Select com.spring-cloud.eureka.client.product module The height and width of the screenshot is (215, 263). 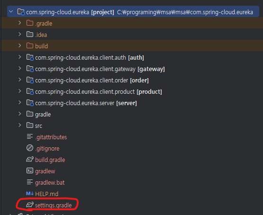coord(99,92)
